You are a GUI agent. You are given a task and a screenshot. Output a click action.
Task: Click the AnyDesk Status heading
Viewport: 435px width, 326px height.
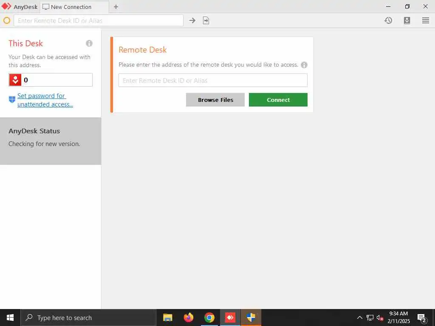(x=34, y=131)
